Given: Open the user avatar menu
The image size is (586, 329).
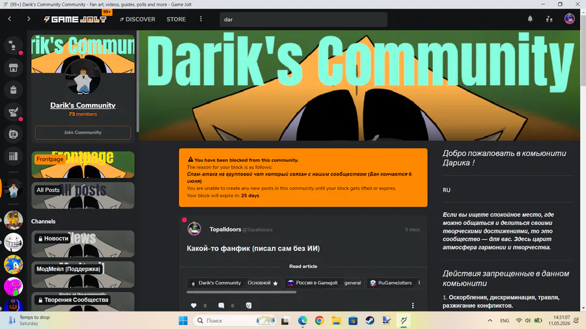Looking at the screenshot, I should pos(569,19).
